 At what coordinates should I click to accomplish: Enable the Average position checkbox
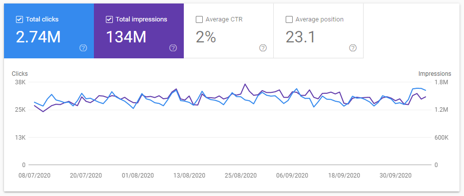289,19
